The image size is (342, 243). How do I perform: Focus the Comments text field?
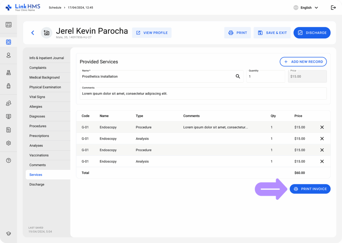pyautogui.click(x=203, y=93)
